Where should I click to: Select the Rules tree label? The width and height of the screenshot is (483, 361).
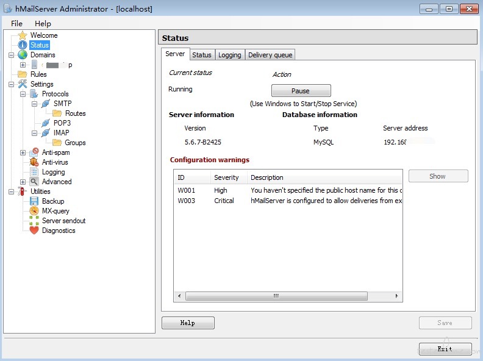click(38, 74)
